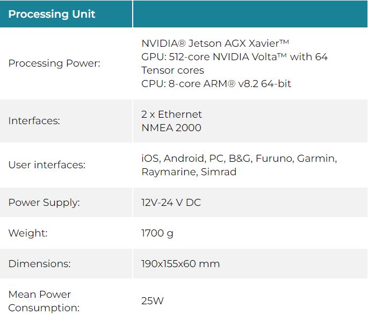This screenshot has height=315, width=368.
Task: Click the Processing Unit table header
Action: (x=52, y=14)
